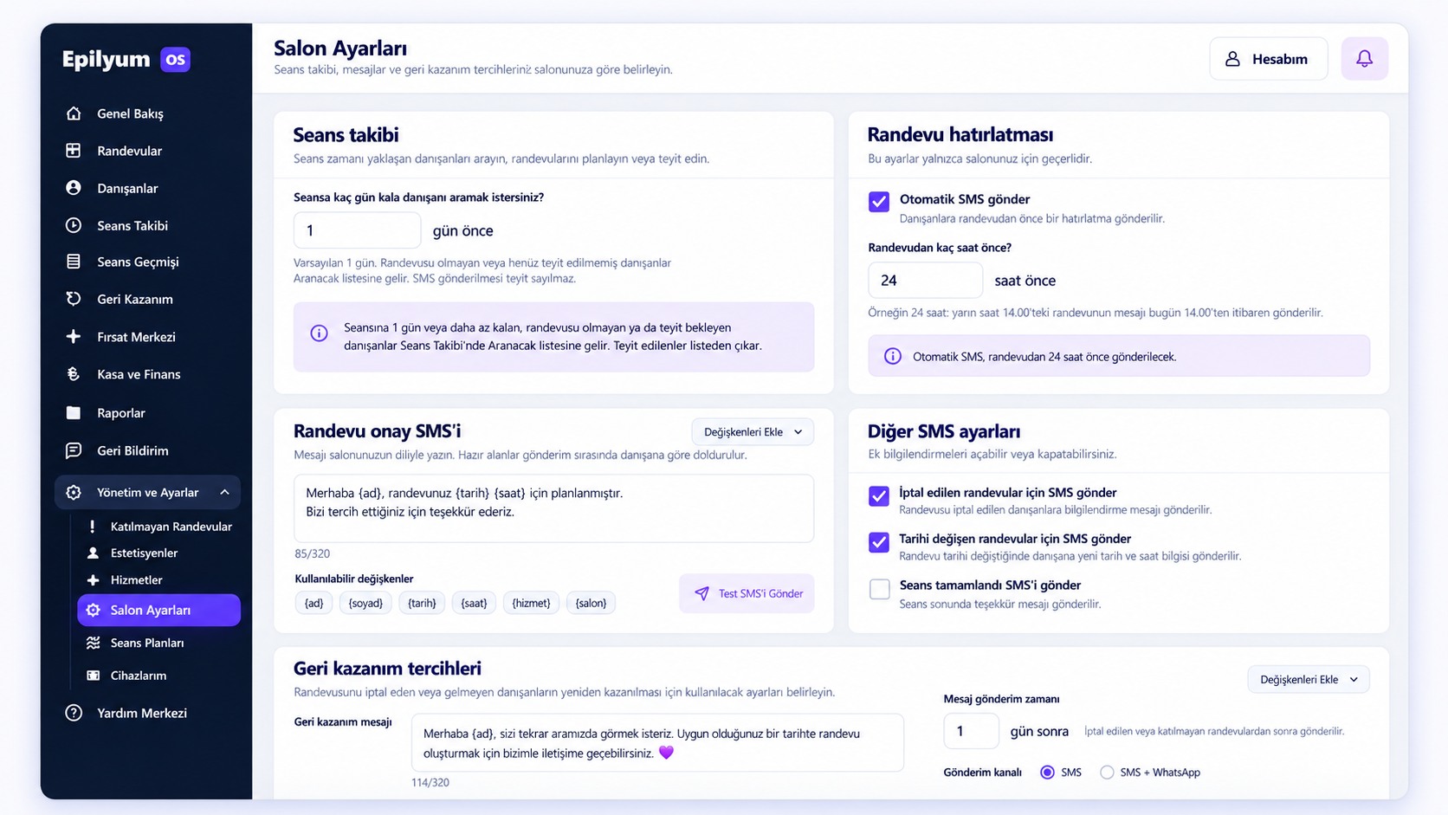
Task: Click the Test SMS'i Gönder button
Action: click(747, 593)
